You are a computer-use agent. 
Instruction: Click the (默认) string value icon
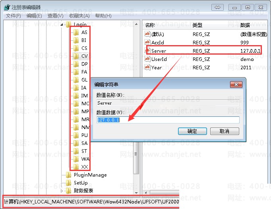click(x=147, y=34)
